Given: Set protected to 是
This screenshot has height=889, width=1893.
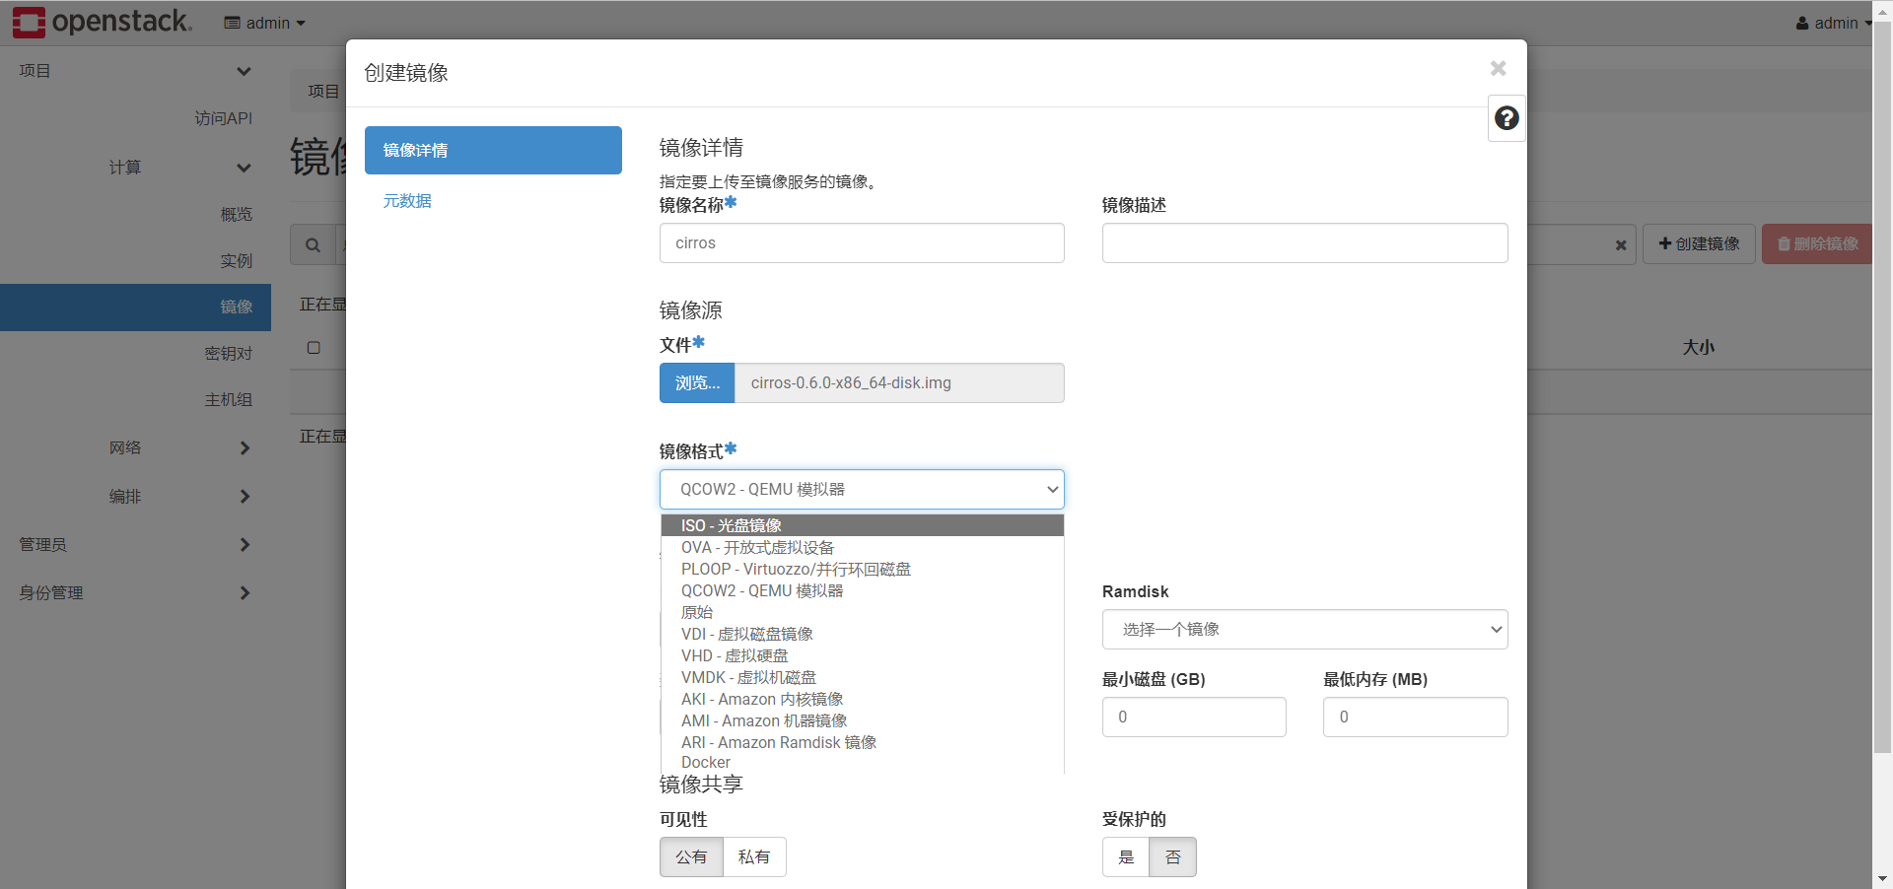Looking at the screenshot, I should (x=1126, y=856).
